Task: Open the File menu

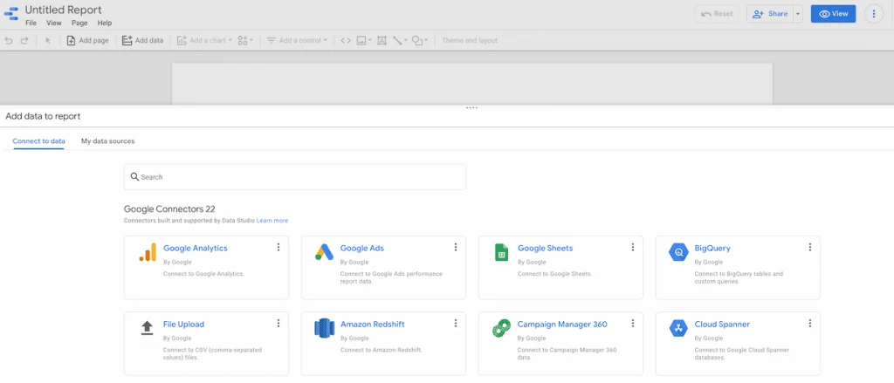Action: pos(31,24)
